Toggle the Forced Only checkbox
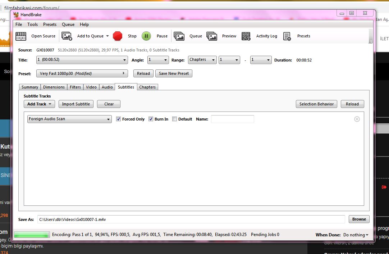The width and height of the screenshot is (389, 254). click(x=119, y=119)
